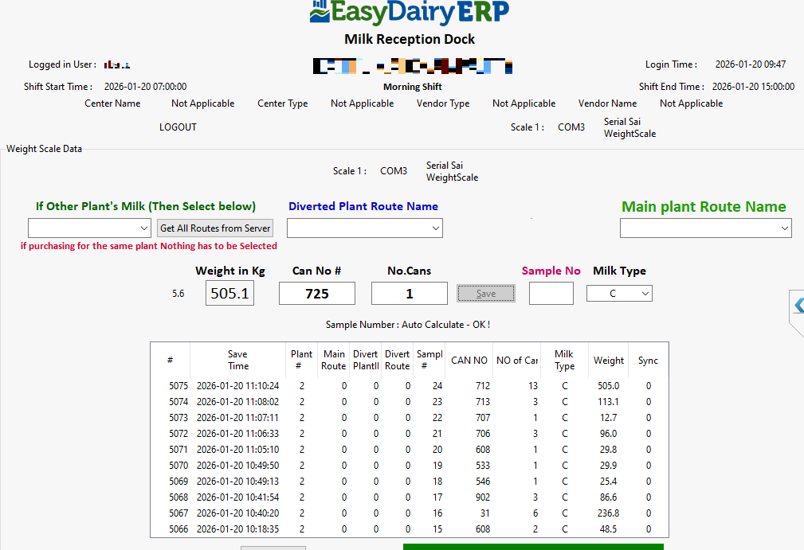This screenshot has height=550, width=804.
Task: Open the Milk Type dropdown
Action: (x=619, y=293)
